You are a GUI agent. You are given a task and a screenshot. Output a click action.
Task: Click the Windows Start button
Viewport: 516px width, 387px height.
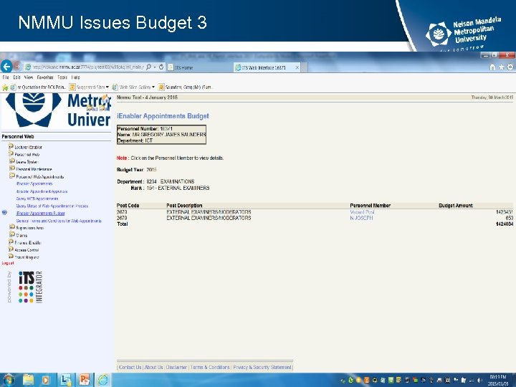pos(9,380)
